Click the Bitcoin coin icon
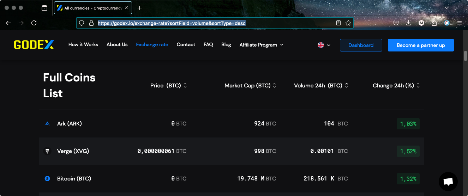The image size is (468, 196). 47,179
